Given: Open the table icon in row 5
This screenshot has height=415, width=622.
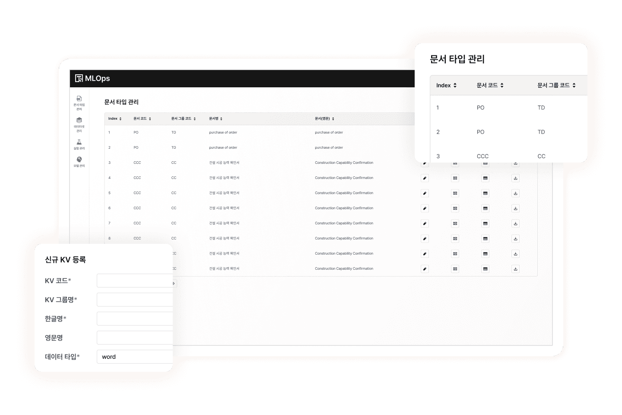Looking at the screenshot, I should (x=485, y=193).
